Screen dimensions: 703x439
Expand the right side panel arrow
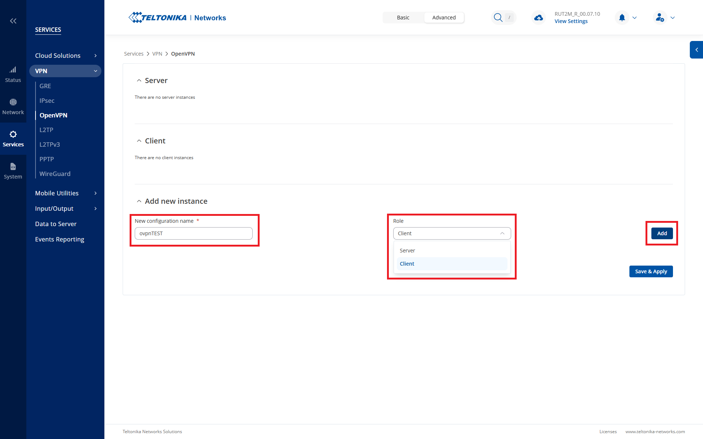coord(696,50)
